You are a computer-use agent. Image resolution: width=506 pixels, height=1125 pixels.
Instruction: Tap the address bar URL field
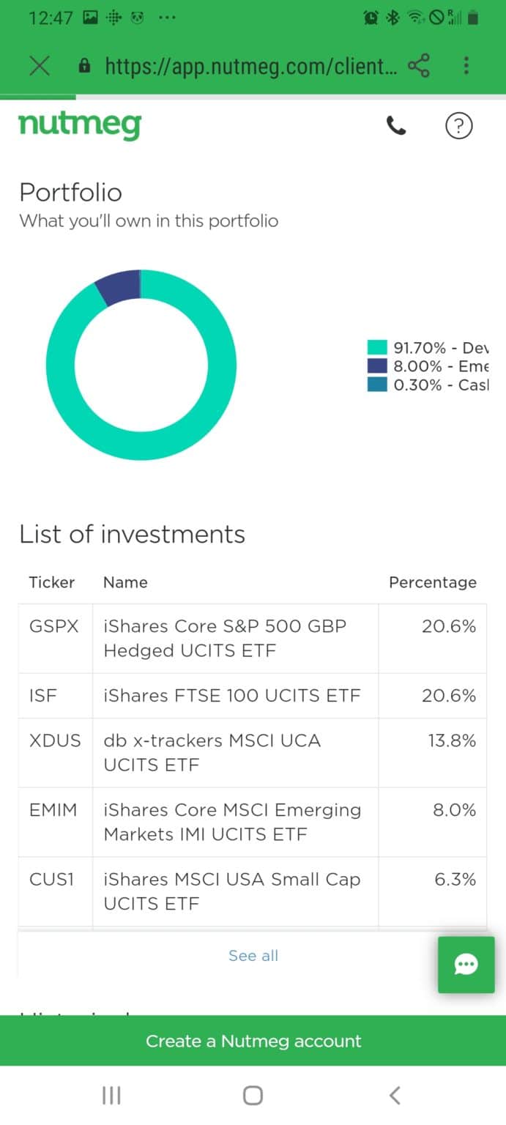coord(242,66)
